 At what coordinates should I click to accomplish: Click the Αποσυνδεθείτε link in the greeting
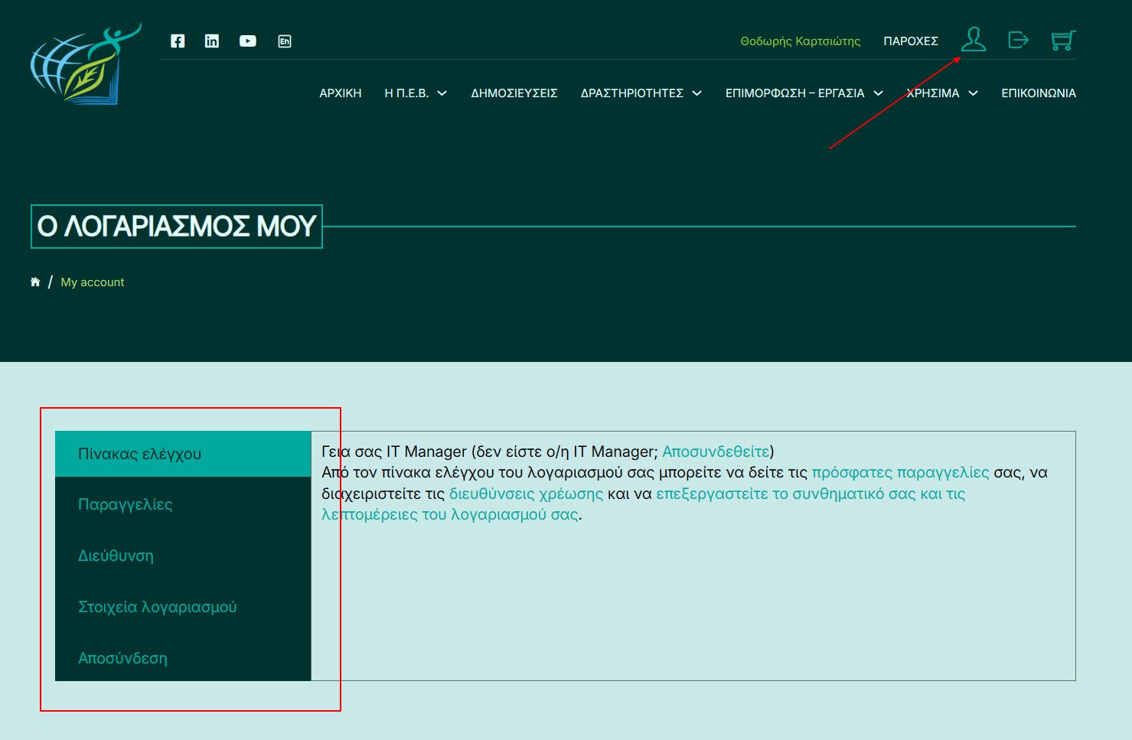[715, 451]
